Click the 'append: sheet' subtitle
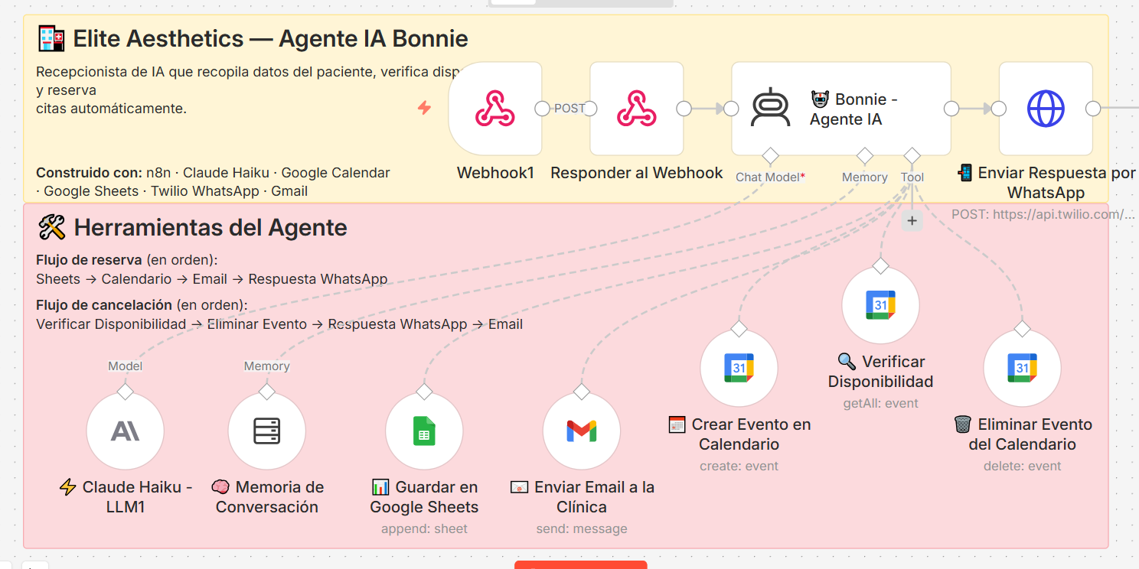 tap(424, 528)
